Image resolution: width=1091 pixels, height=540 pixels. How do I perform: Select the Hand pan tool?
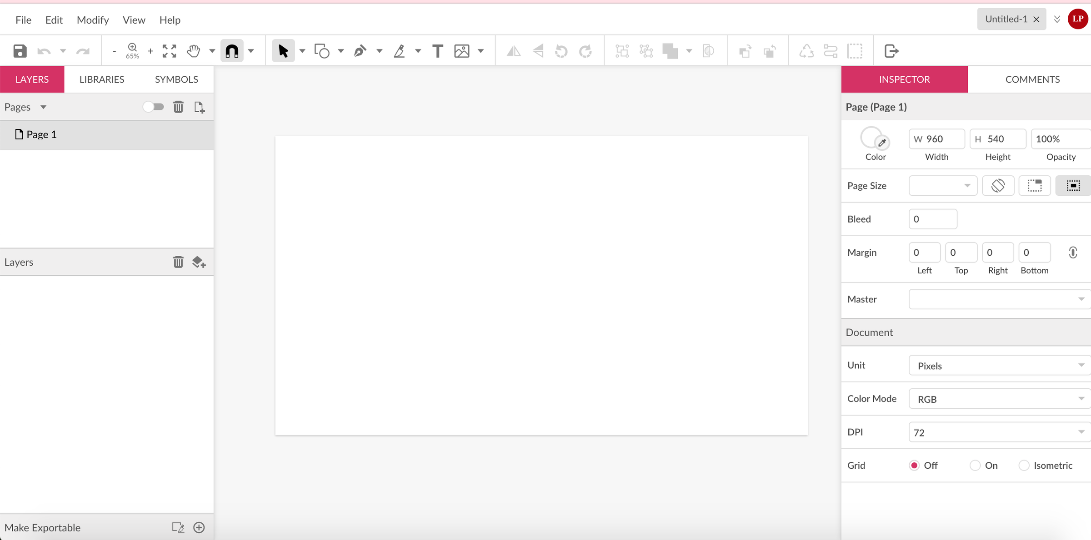[194, 51]
